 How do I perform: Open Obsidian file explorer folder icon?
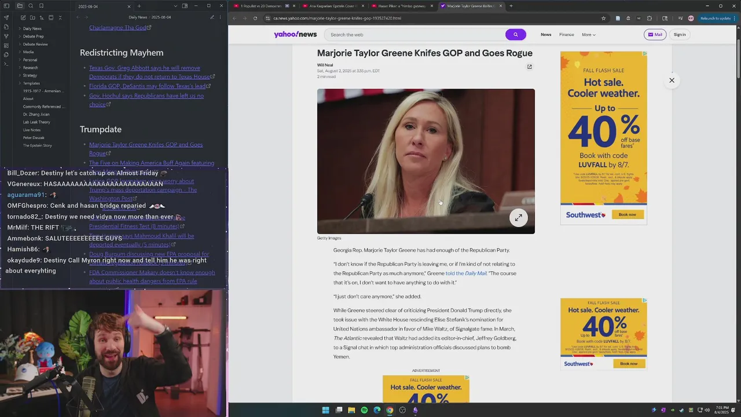coord(20,6)
